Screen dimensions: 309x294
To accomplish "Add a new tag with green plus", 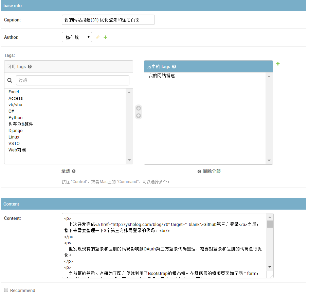I will pos(278,64).
